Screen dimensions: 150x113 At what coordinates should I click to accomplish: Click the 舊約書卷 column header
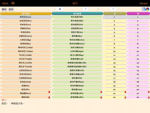[26, 13]
